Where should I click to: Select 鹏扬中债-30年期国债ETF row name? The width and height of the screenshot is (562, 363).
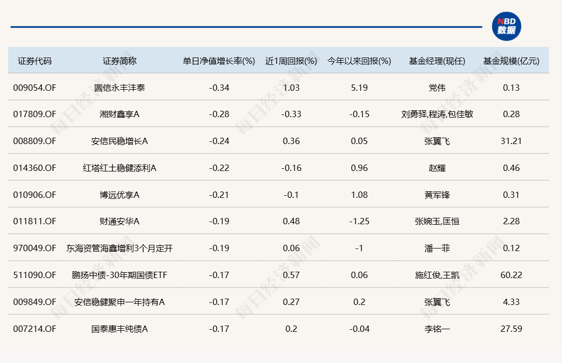pos(119,275)
